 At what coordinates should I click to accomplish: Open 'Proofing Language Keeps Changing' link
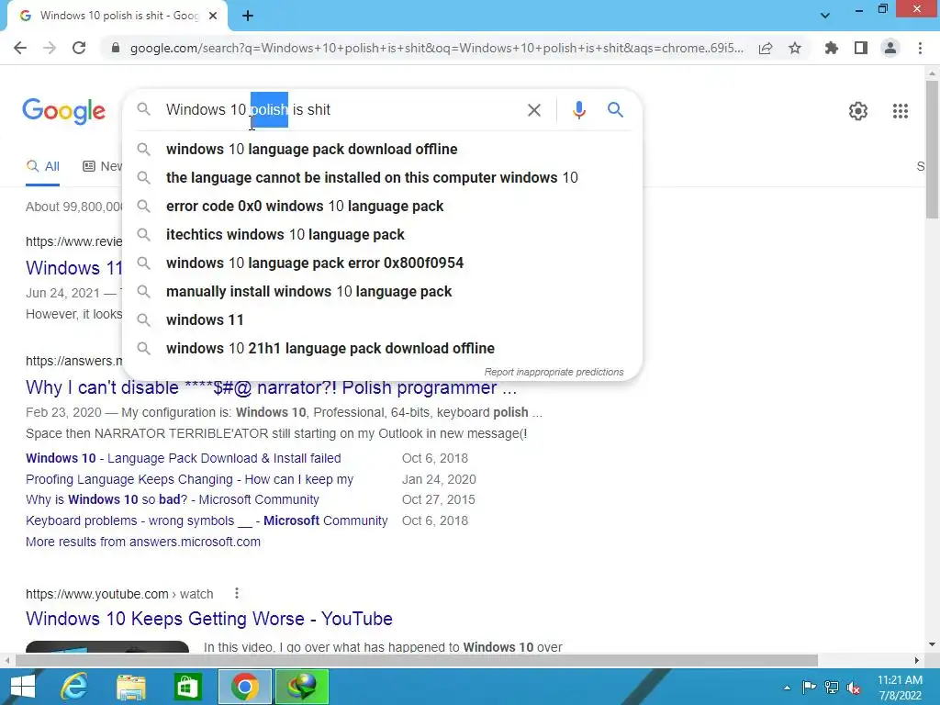coord(189,479)
